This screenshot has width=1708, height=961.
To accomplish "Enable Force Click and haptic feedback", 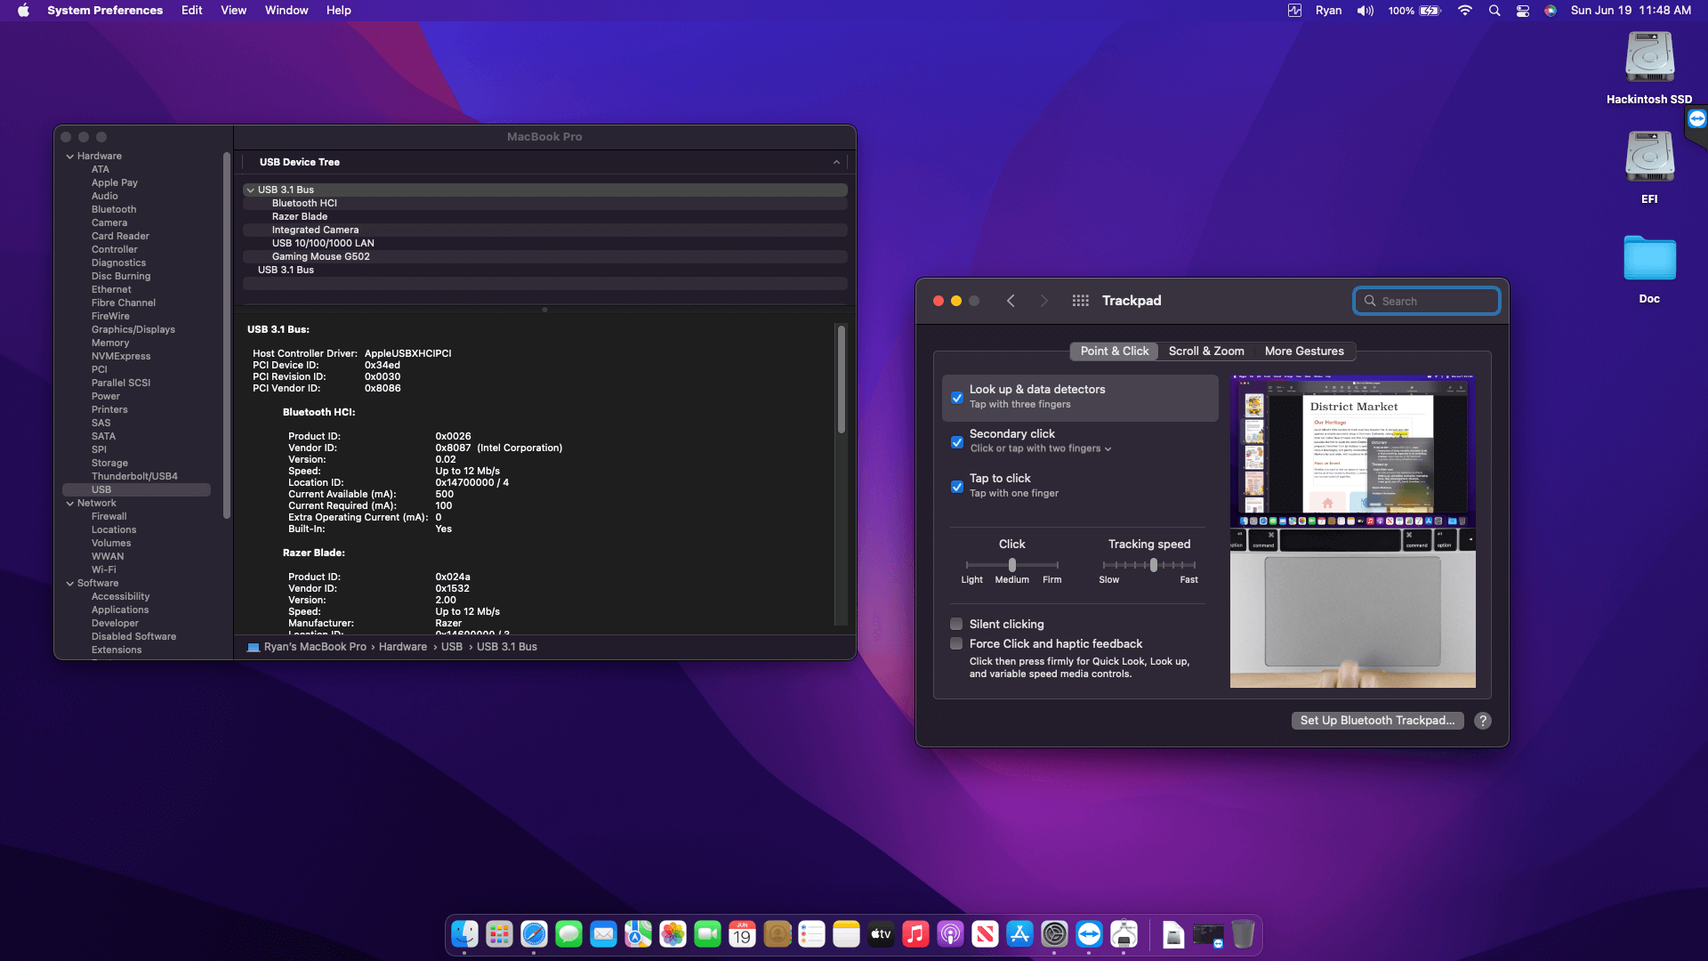I will pos(956,643).
